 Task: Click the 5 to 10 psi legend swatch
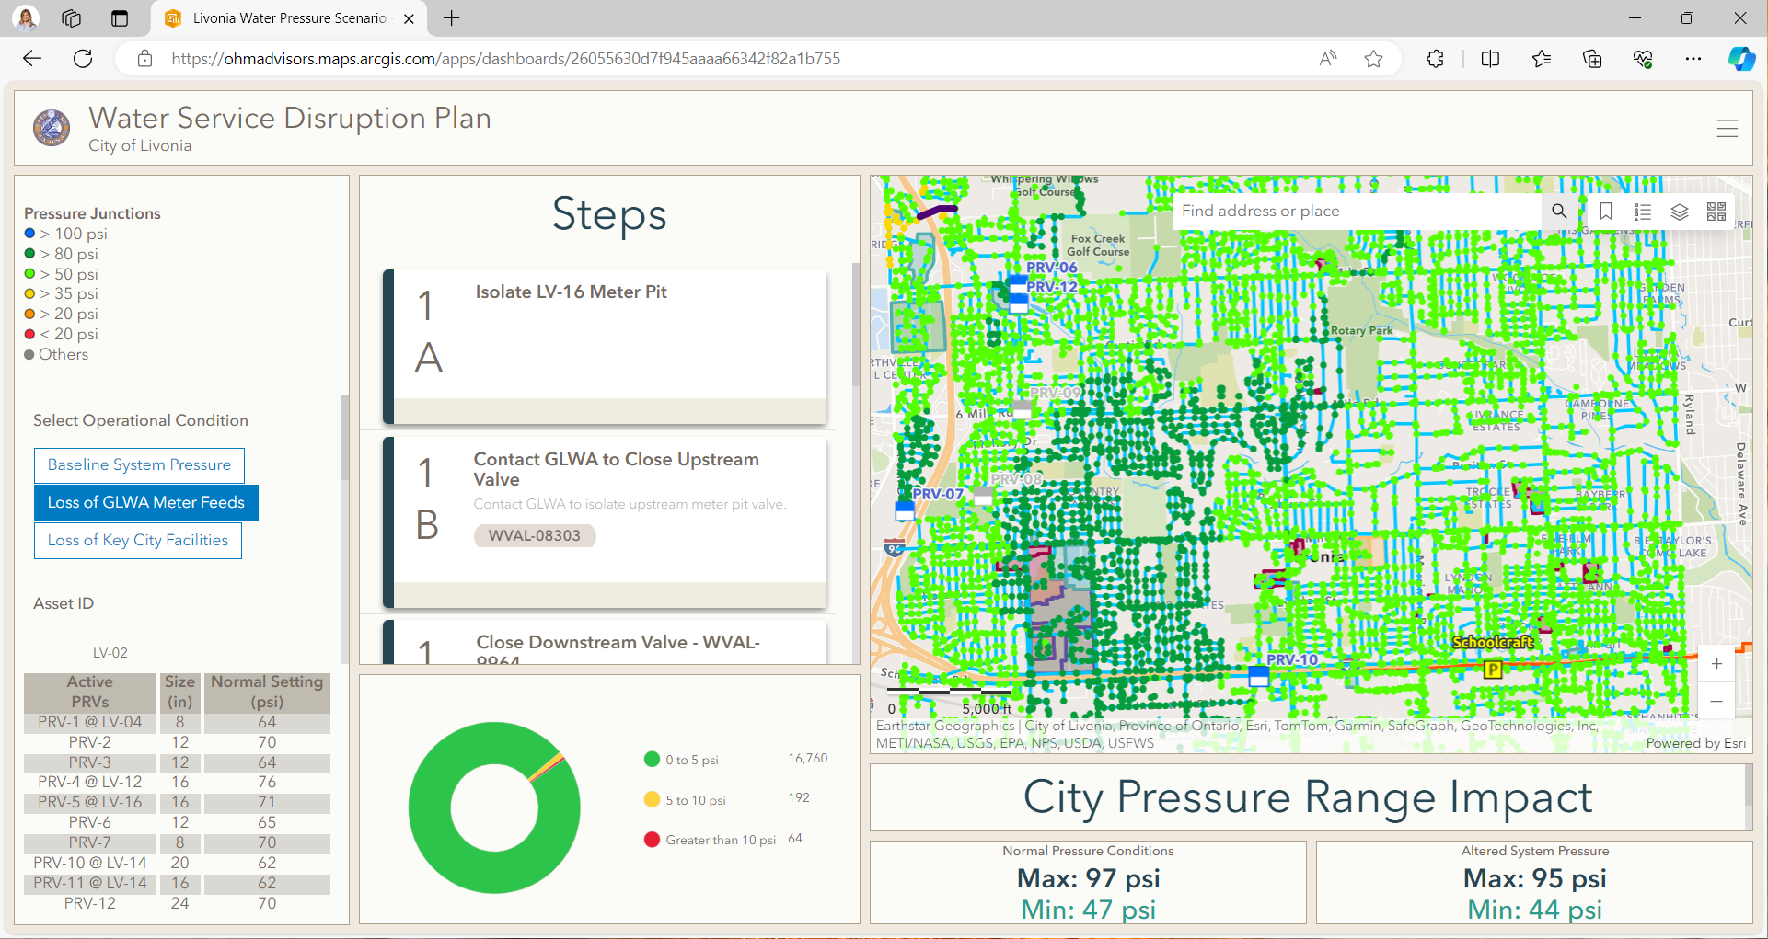[653, 800]
